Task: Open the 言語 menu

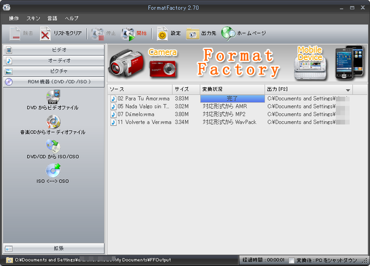Action: pos(52,19)
